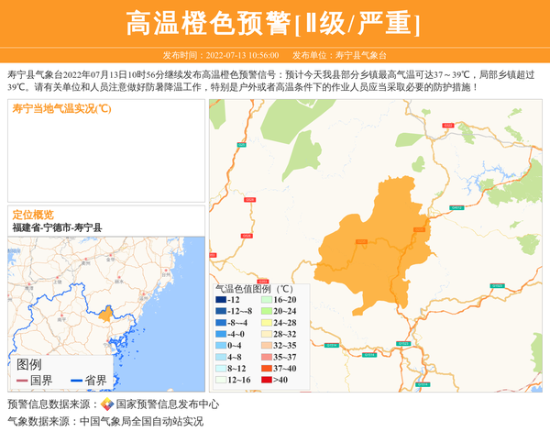This screenshot has width=550, height=432.
Task: Click the 高温橙色预警 title banner
Action: (274, 23)
